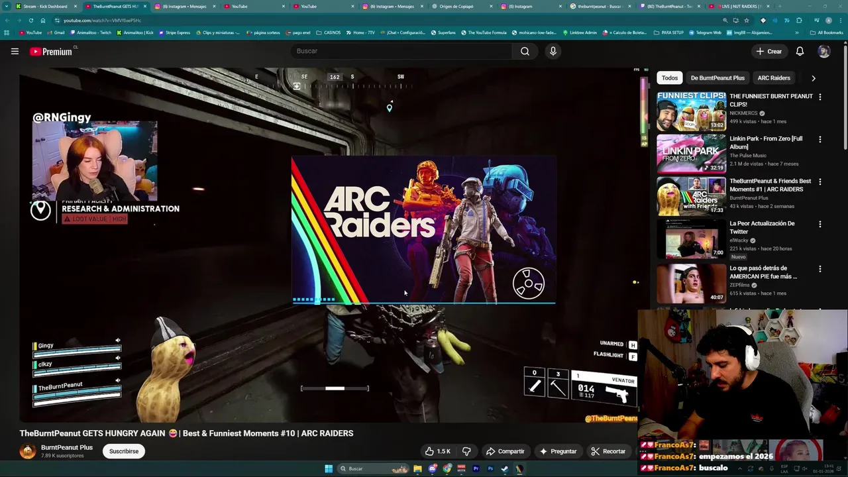Image resolution: width=848 pixels, height=477 pixels.
Task: Reload the page with the refresh icon
Action: pos(30,21)
